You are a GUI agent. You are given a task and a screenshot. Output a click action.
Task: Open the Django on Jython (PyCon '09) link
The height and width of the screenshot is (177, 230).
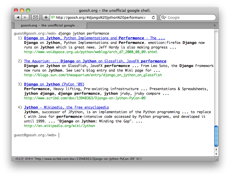54,84
